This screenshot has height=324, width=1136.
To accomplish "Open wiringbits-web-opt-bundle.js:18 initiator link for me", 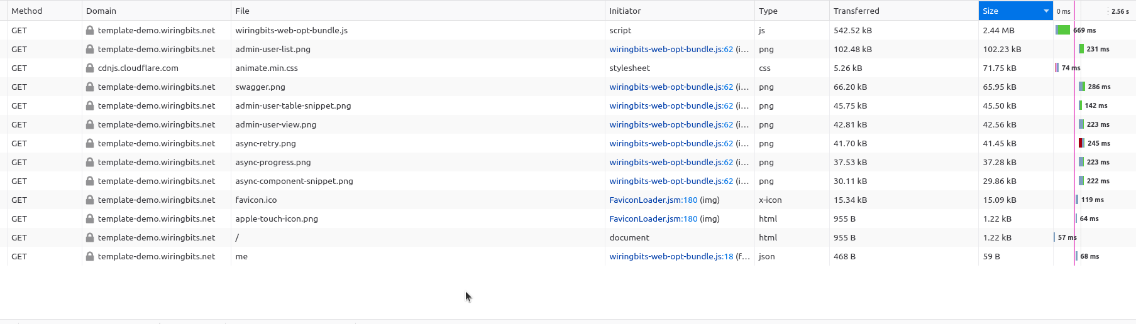I will 671,256.
